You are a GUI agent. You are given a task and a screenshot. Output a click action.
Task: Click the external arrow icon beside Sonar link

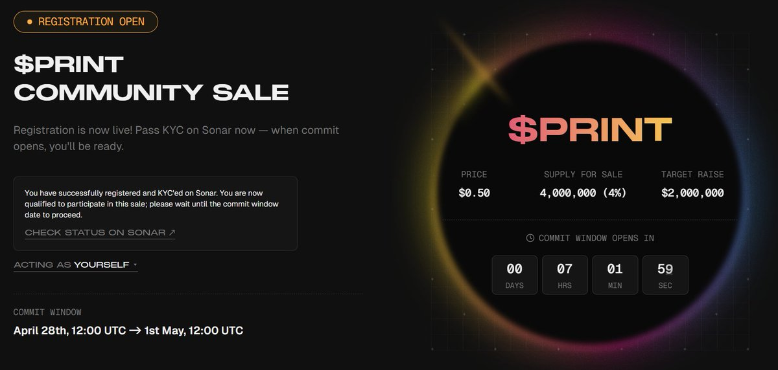172,232
